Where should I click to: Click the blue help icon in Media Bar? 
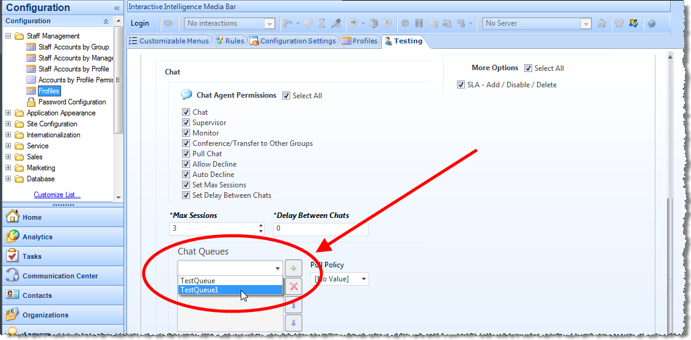(x=651, y=24)
